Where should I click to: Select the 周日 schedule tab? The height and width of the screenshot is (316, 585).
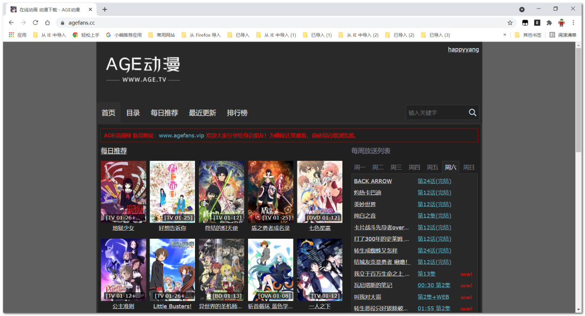click(x=469, y=167)
